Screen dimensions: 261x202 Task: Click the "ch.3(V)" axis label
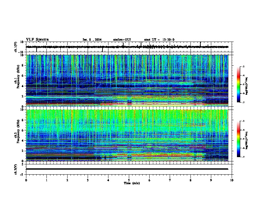16,169
